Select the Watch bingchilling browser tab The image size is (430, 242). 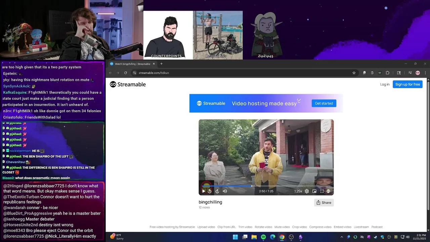(x=132, y=64)
